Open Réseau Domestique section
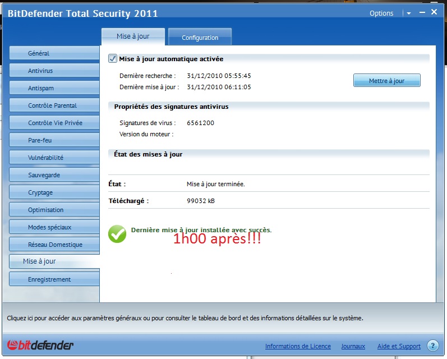Screen dimensions: 447x359 pos(54,245)
